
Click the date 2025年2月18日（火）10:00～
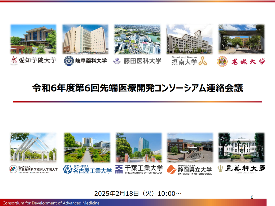(x=138, y=194)
